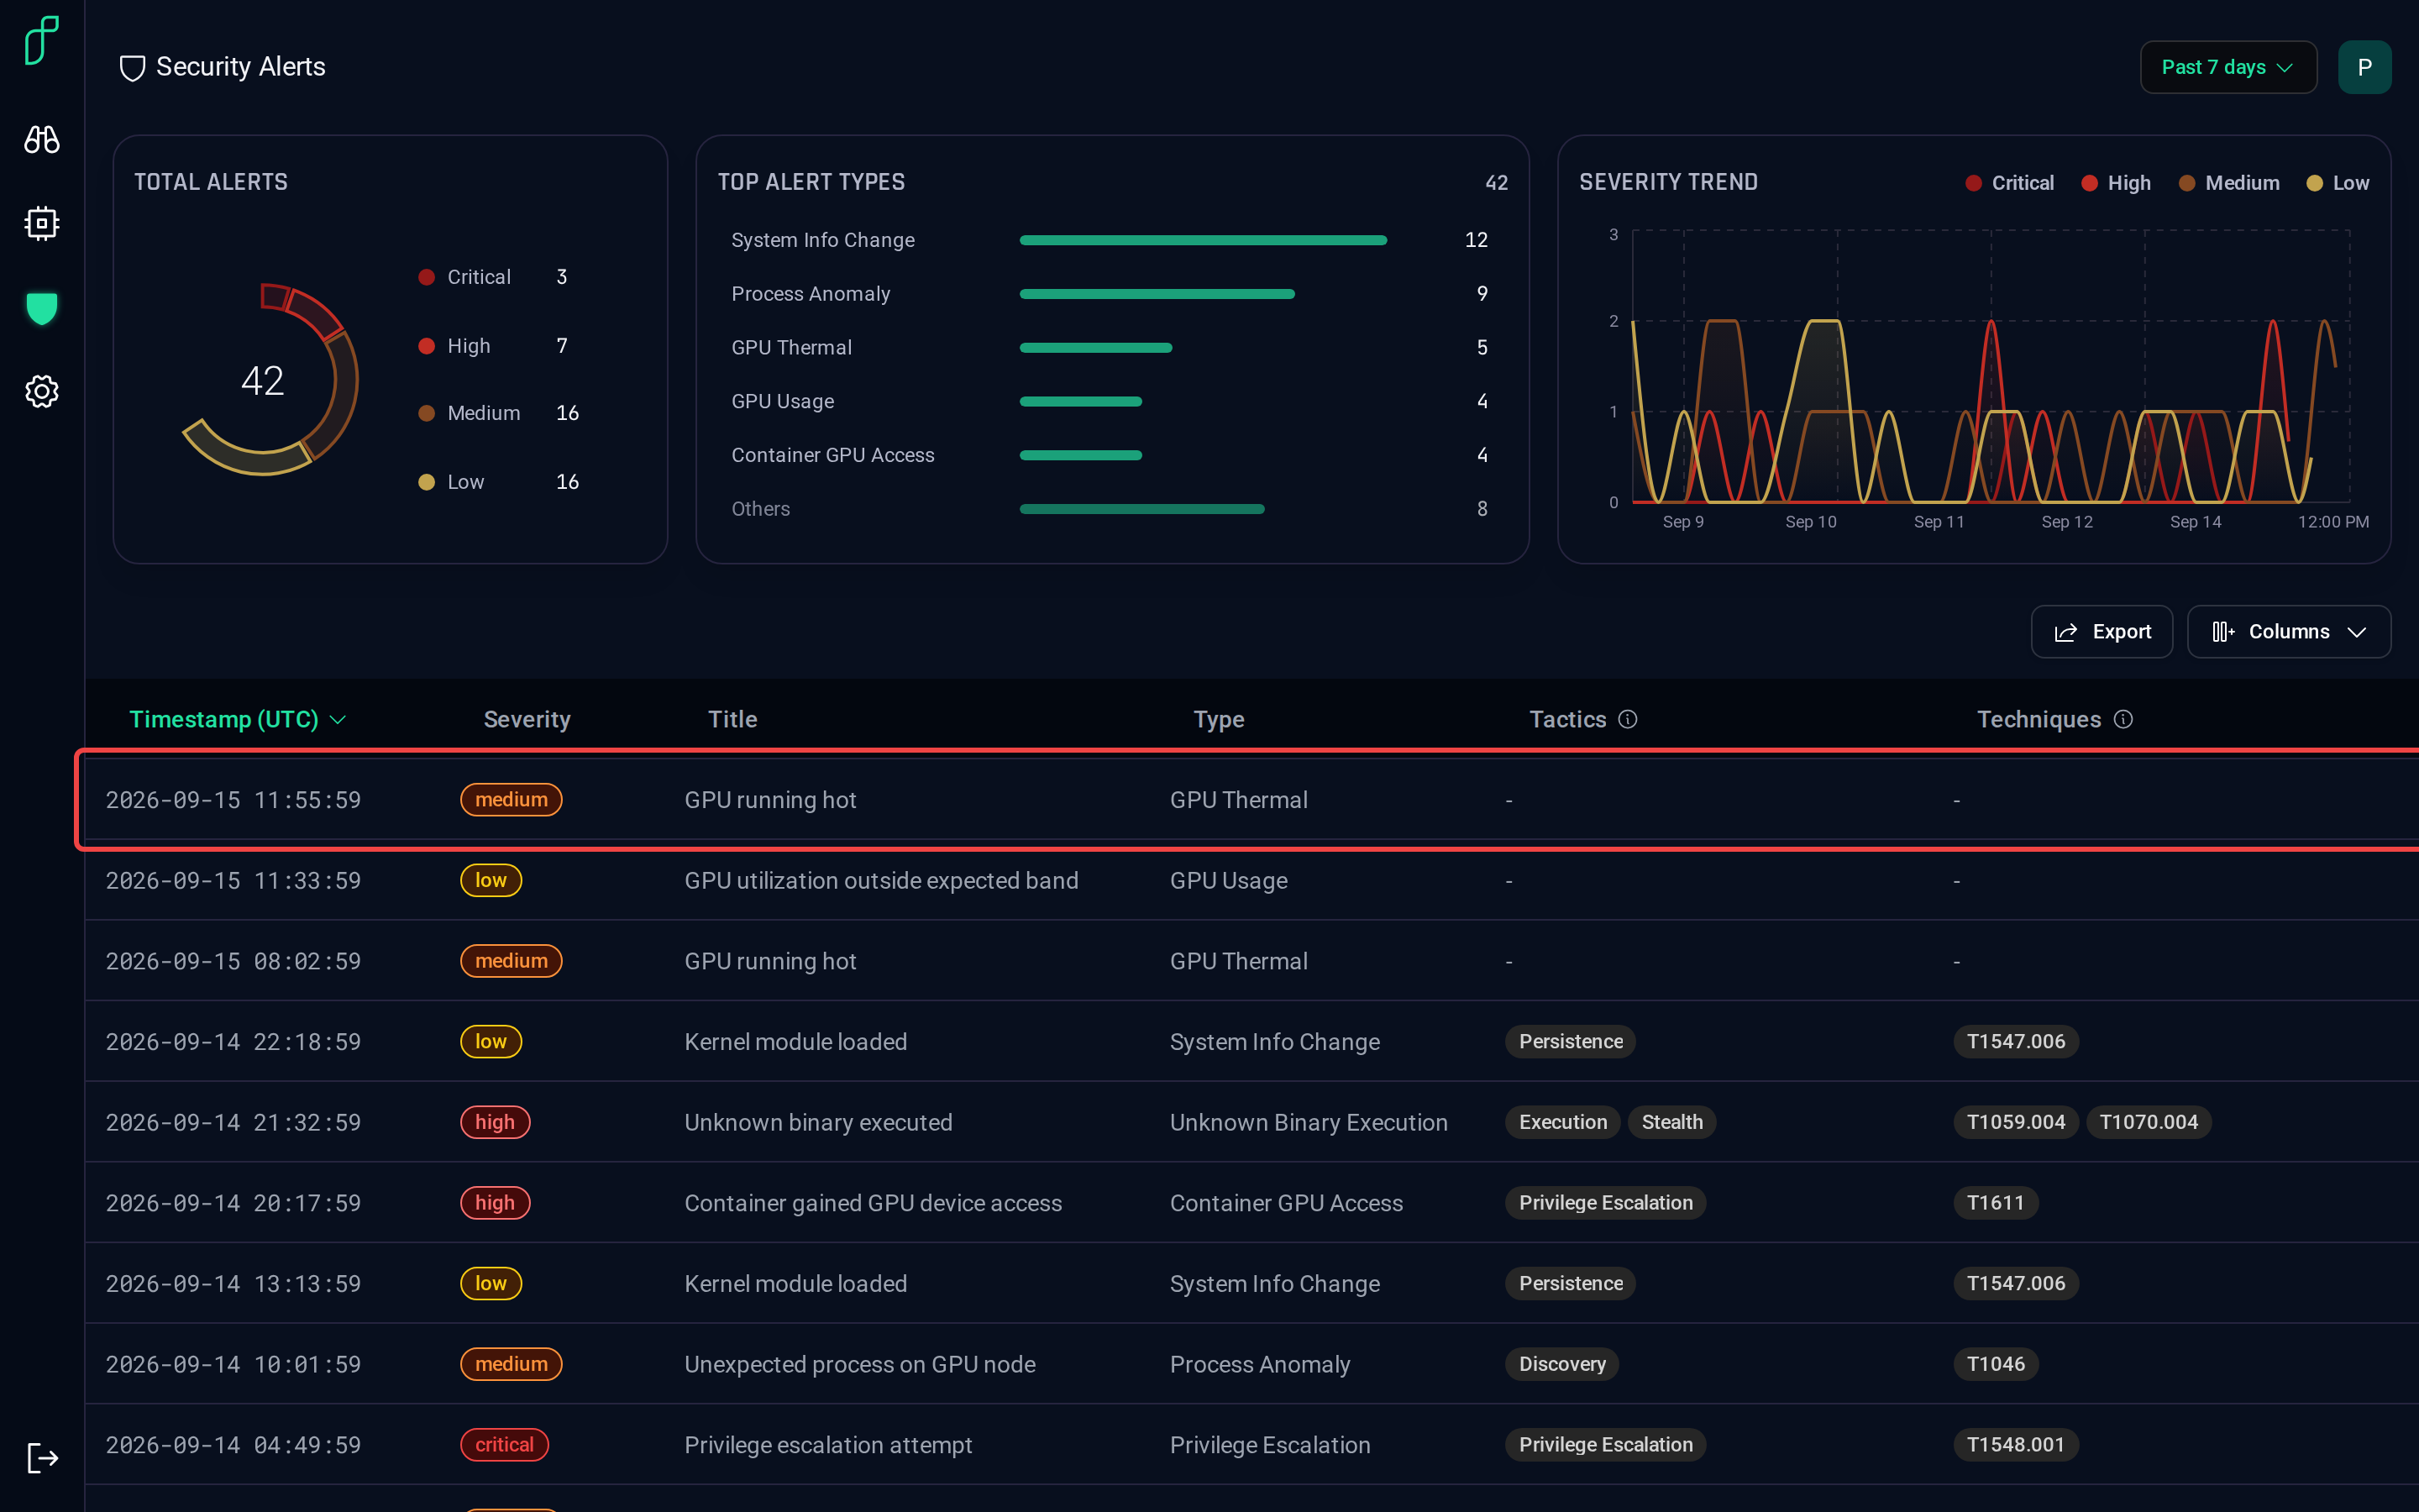Click the Type column header

pyautogui.click(x=1219, y=719)
